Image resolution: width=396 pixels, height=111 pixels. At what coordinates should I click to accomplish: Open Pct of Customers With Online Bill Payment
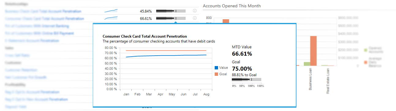tap(39, 33)
